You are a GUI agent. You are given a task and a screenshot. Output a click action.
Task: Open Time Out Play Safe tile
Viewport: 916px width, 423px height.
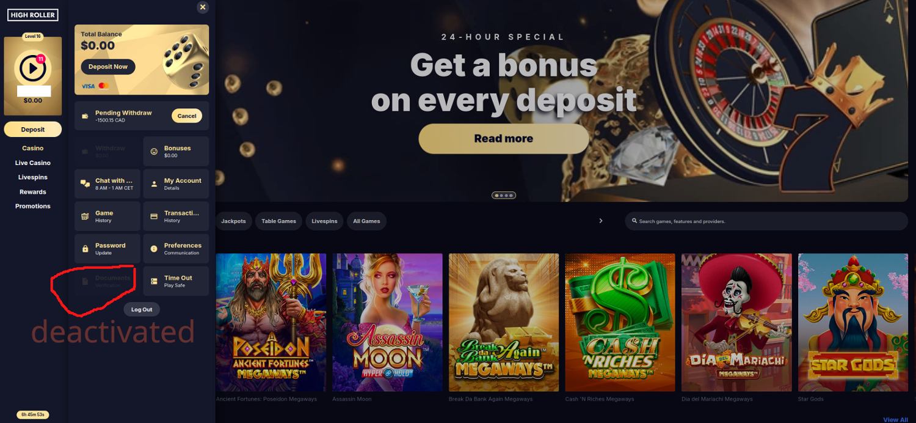pyautogui.click(x=176, y=281)
